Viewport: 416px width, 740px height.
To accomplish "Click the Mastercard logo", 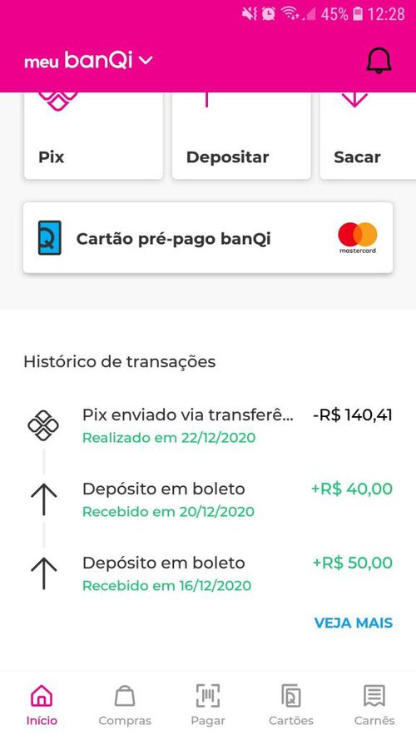I will tap(358, 238).
